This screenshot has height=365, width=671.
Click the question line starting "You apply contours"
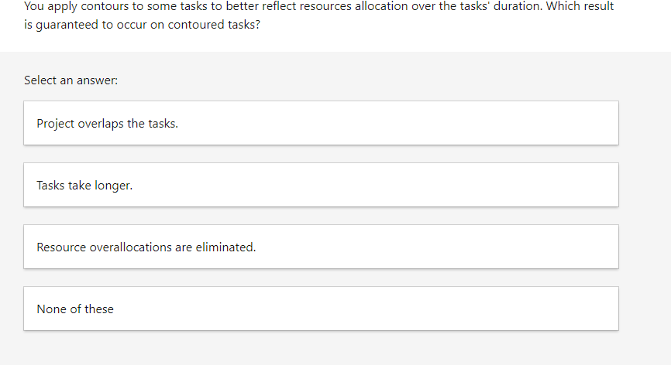(x=318, y=6)
